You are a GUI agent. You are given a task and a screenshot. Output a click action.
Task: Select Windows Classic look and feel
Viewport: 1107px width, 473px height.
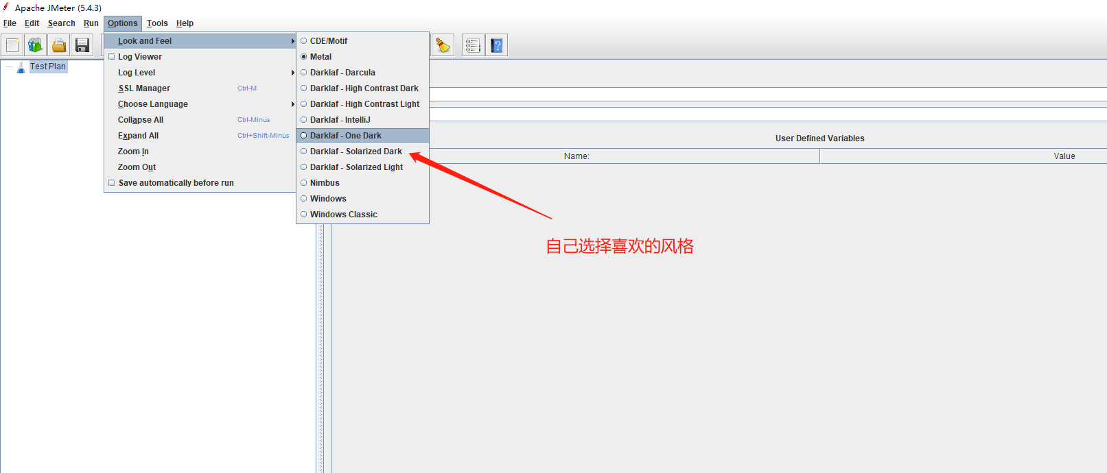click(x=362, y=215)
